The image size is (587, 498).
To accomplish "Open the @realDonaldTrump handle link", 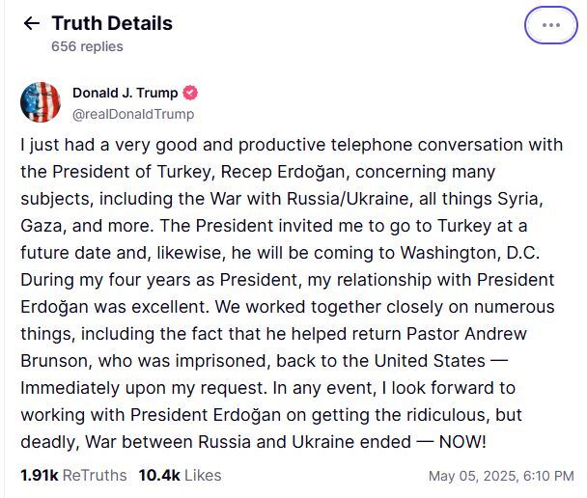I will pyautogui.click(x=133, y=114).
